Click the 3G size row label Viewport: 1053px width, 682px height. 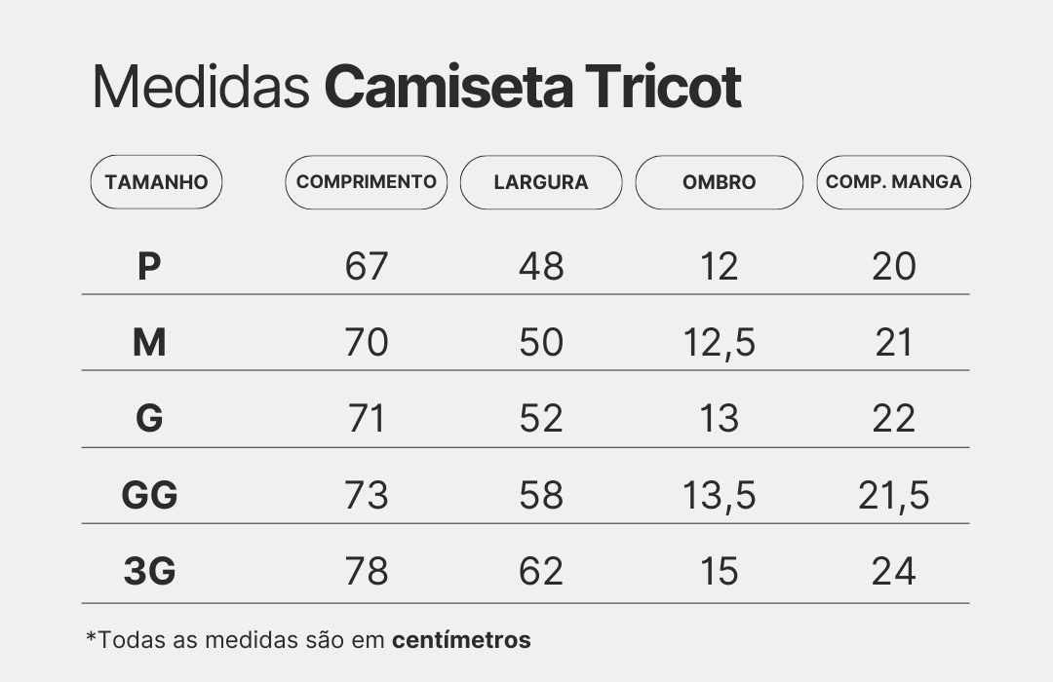click(x=149, y=571)
